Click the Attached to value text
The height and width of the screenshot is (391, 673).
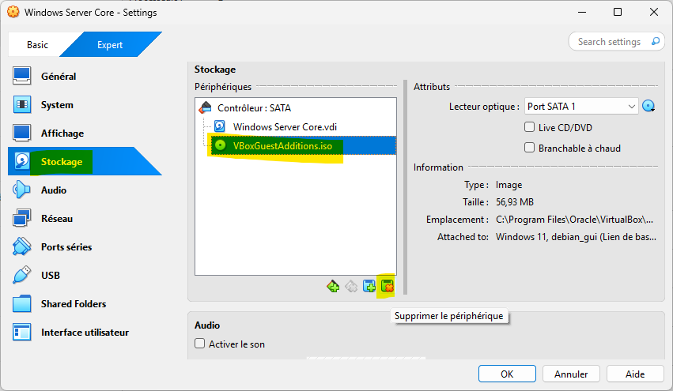coord(576,237)
